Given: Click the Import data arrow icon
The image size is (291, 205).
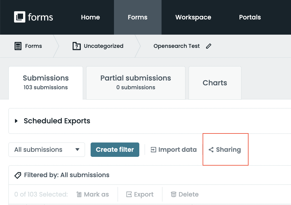Looking at the screenshot, I should [x=153, y=150].
